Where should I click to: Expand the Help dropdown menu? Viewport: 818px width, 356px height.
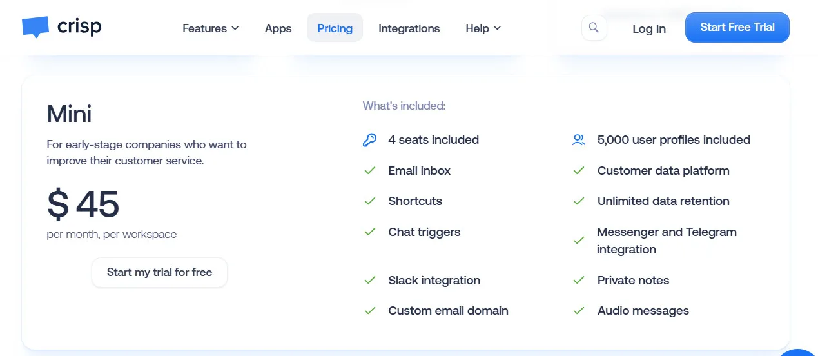click(483, 28)
